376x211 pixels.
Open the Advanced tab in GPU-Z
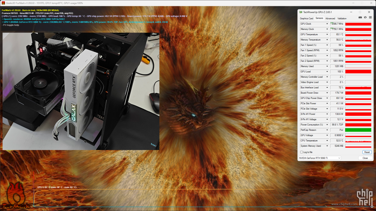click(x=330, y=18)
